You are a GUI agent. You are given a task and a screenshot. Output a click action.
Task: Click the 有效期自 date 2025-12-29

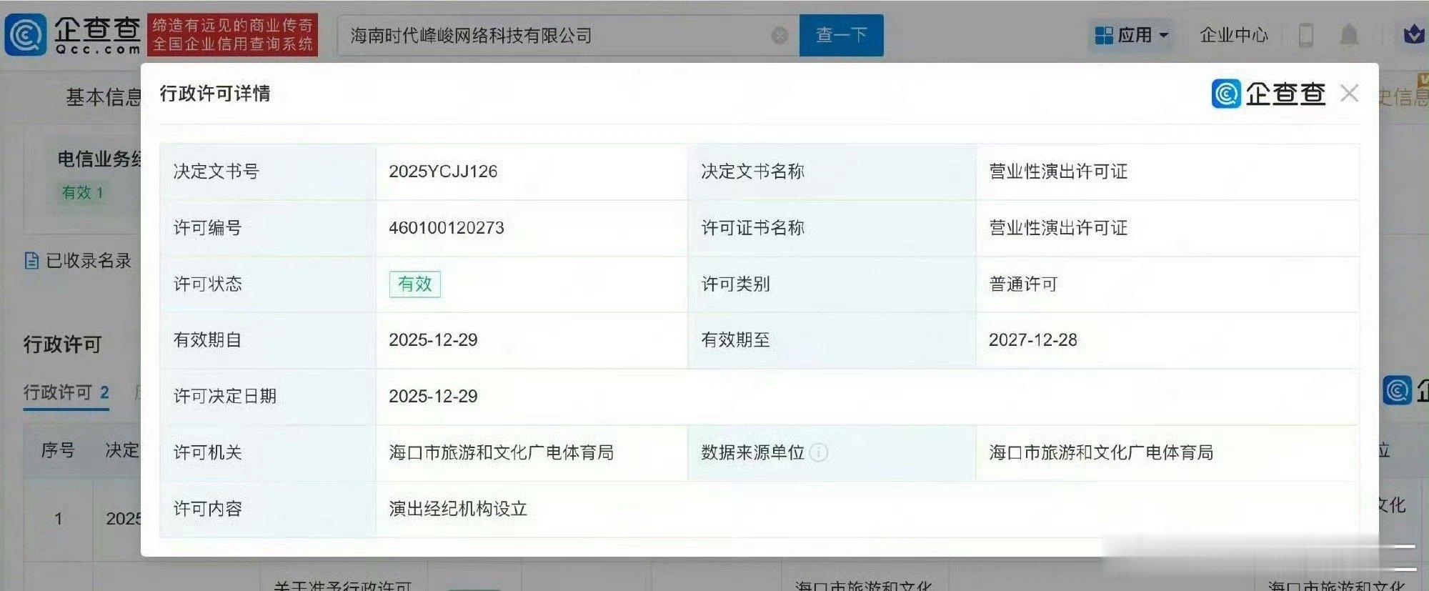pyautogui.click(x=433, y=340)
